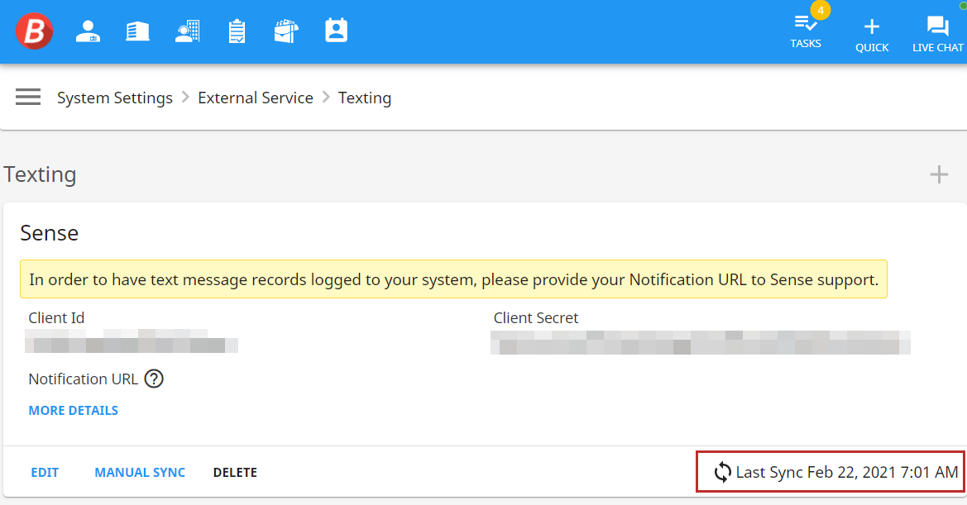Open the person with badge icon
The width and height of the screenshot is (967, 505).
87,31
